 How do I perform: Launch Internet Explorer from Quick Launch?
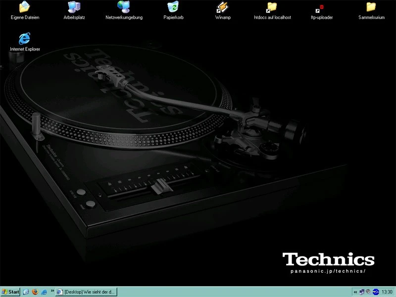click(x=43, y=292)
